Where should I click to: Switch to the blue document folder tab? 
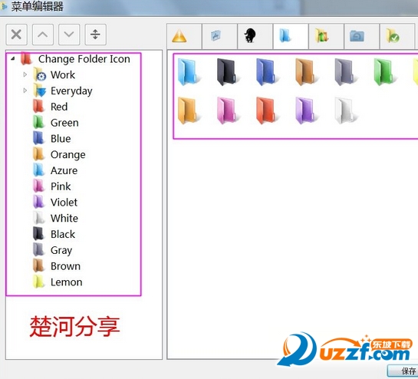pos(219,36)
